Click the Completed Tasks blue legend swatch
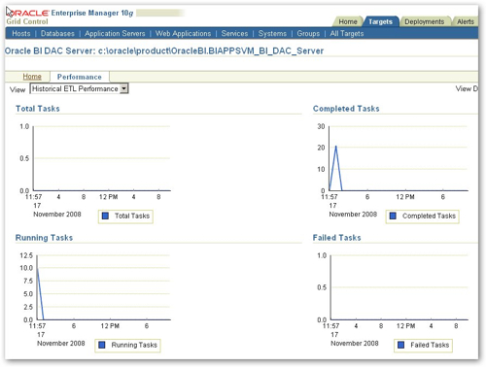 [393, 216]
